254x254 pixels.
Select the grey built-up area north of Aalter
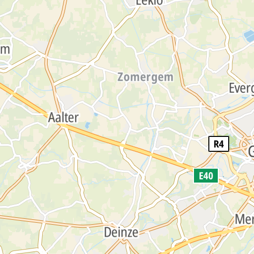tap(68, 100)
